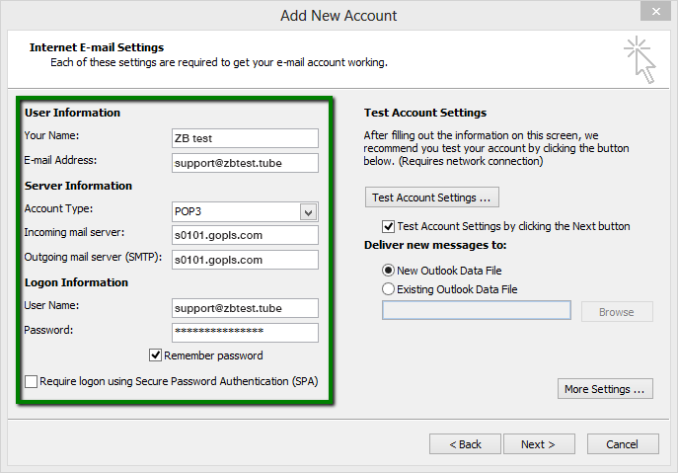Click the Outgoing mail server (SMTP) field
This screenshot has width=678, height=473.
click(244, 260)
